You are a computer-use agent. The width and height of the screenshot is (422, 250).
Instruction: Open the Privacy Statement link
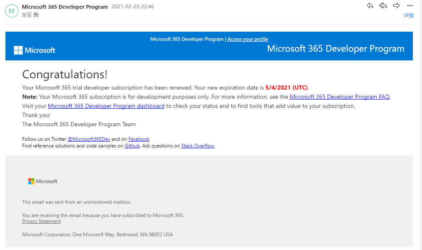click(x=41, y=221)
